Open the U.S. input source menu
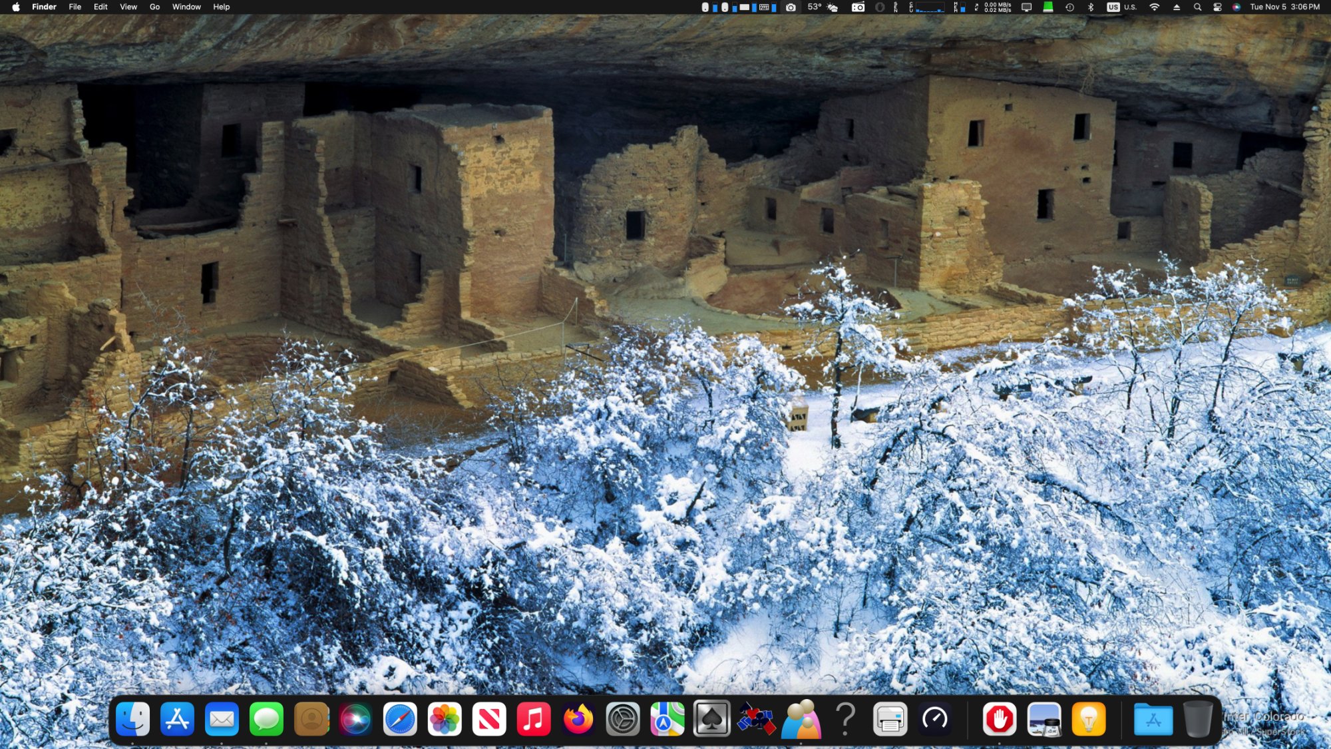The image size is (1331, 749). coord(1122,7)
